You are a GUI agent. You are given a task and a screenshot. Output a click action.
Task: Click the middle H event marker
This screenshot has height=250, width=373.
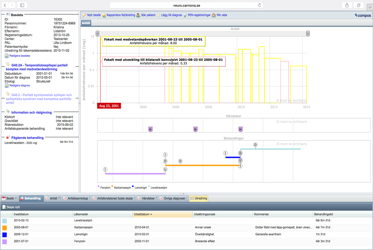(195, 129)
